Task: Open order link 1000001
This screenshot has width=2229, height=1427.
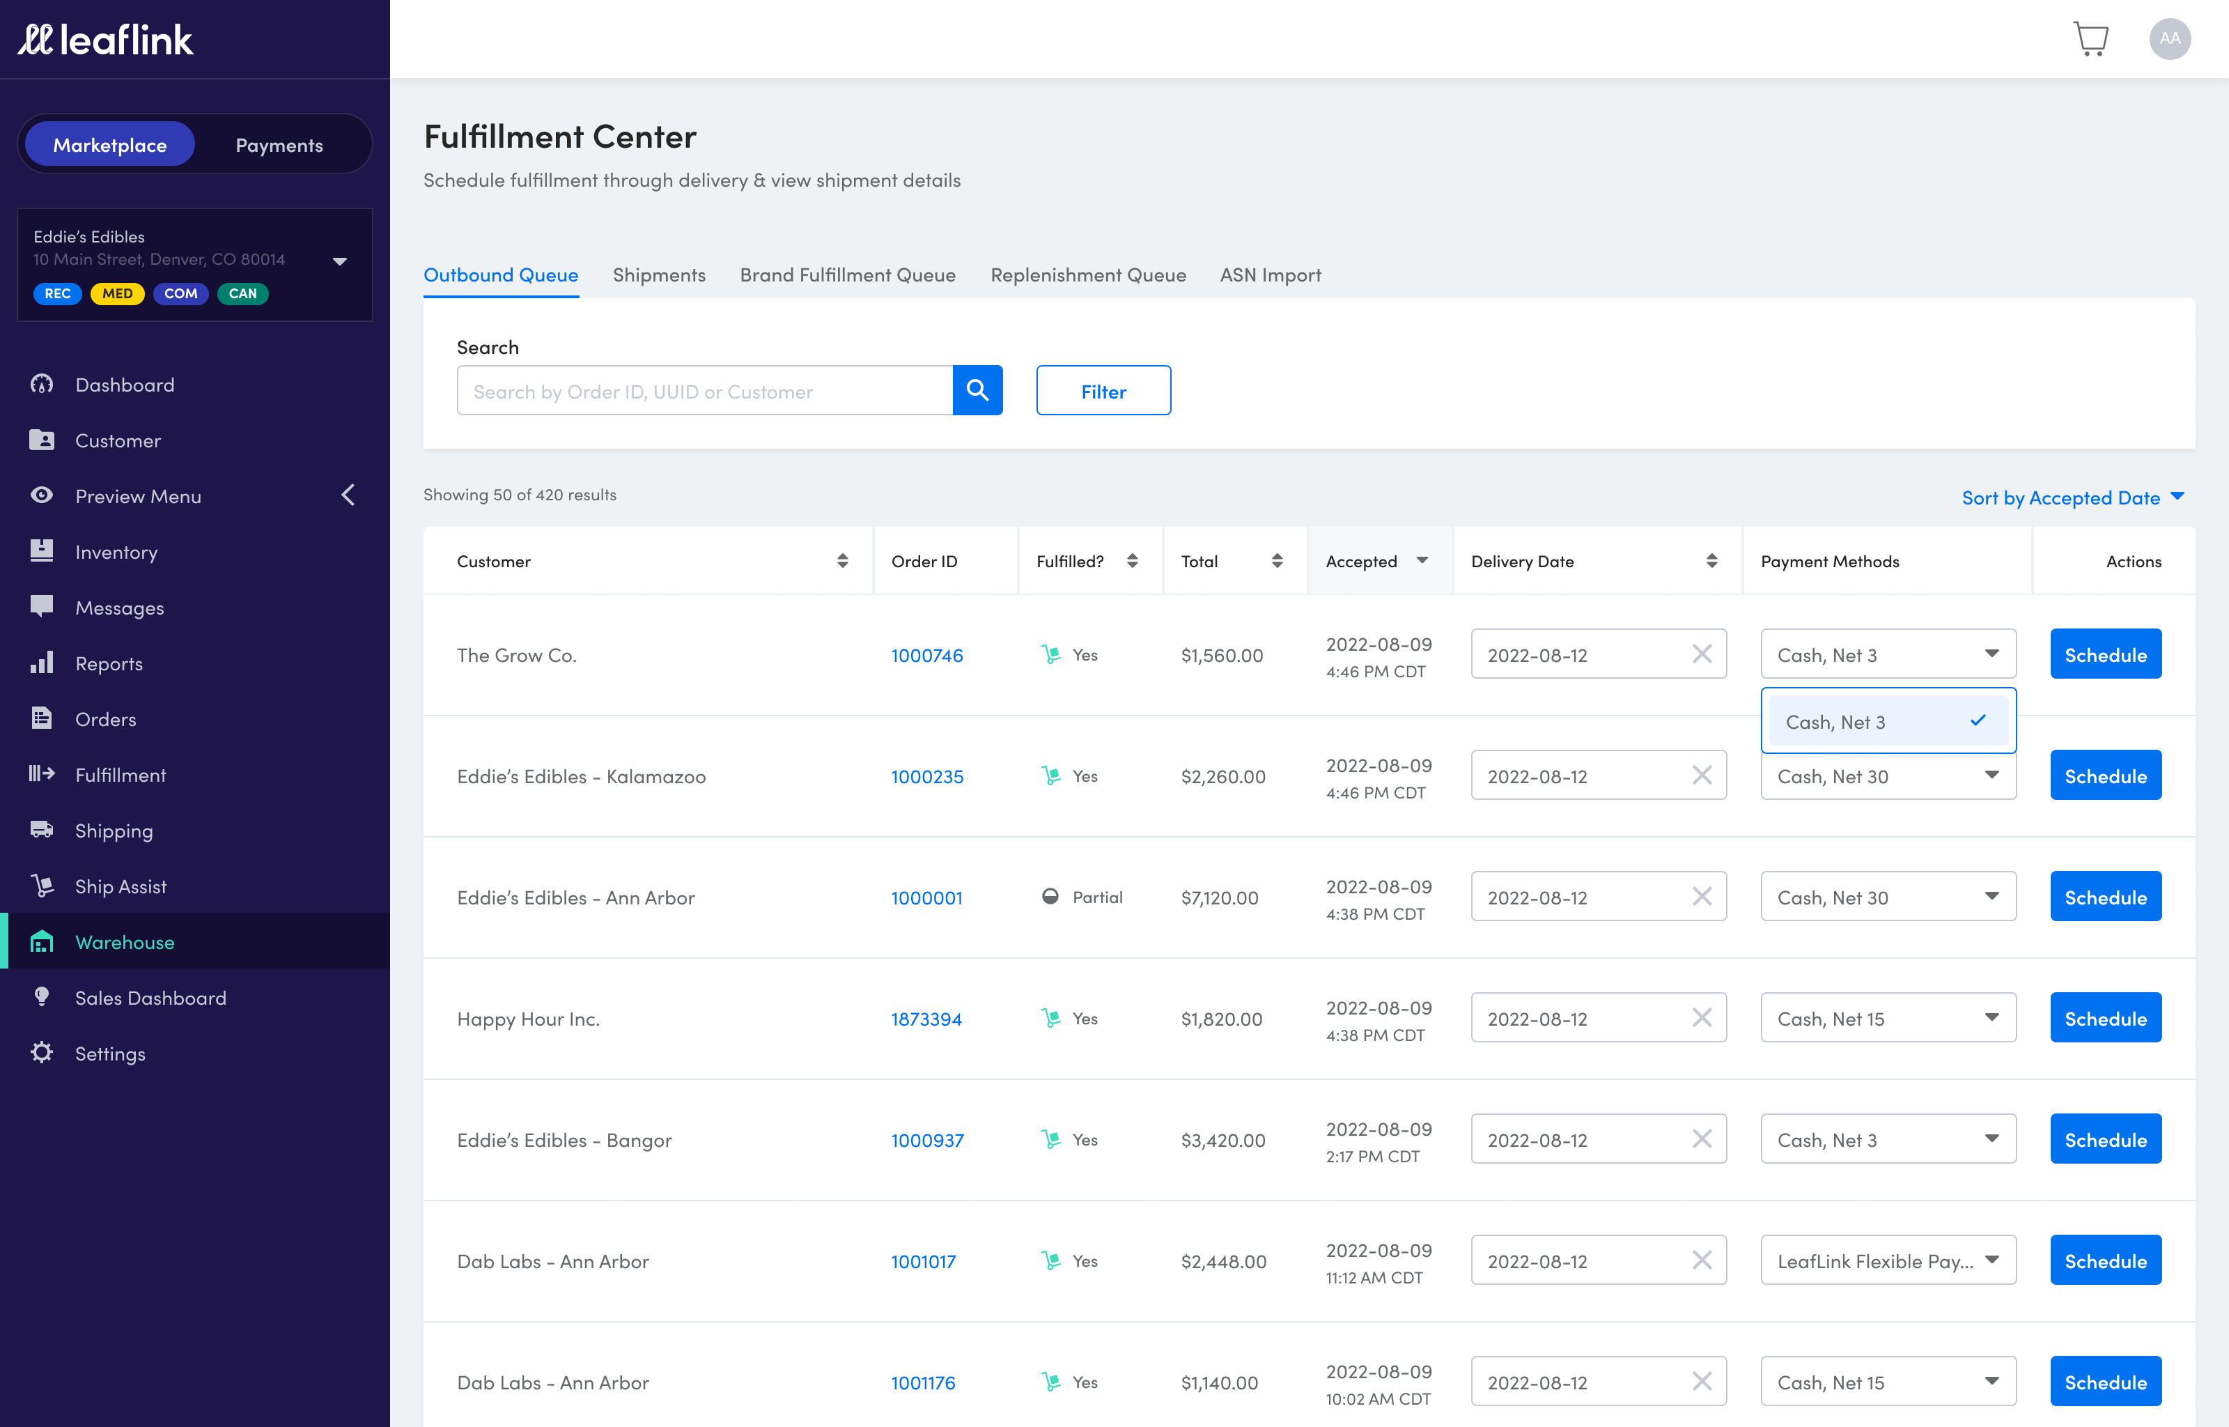Action: point(926,898)
